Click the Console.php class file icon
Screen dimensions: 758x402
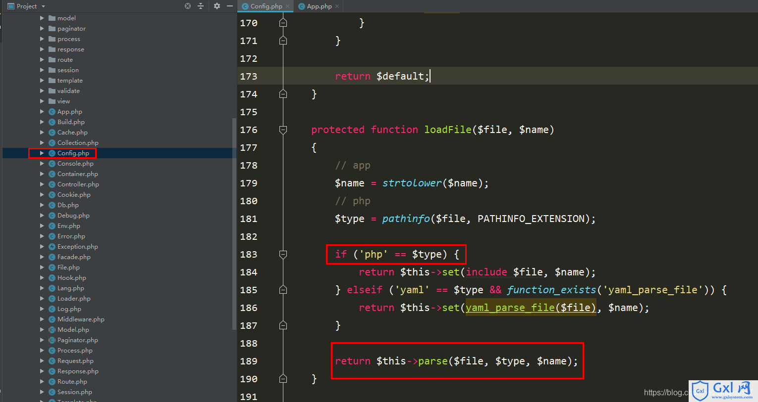coord(52,164)
